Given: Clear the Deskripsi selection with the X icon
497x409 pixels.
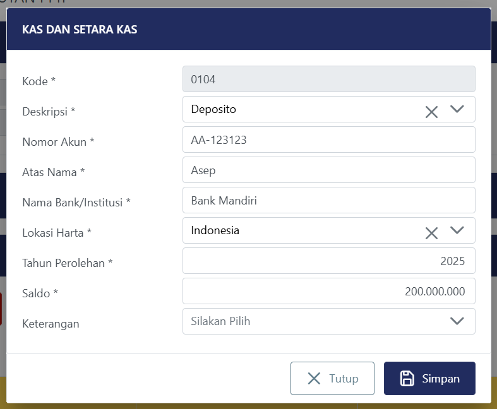Looking at the screenshot, I should click(x=431, y=112).
